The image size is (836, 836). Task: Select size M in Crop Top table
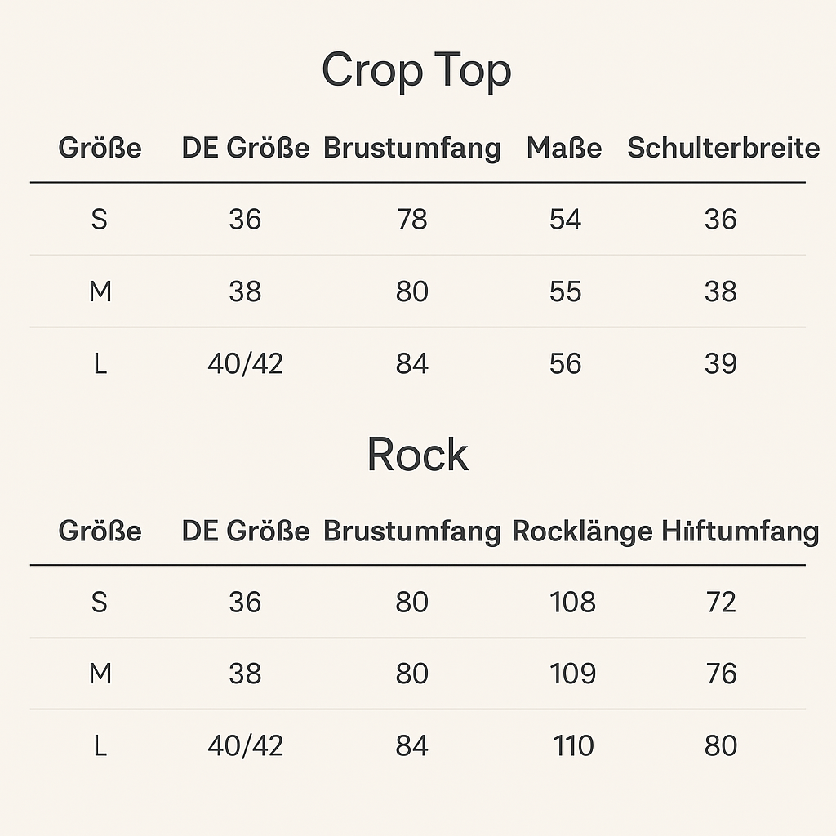(x=100, y=291)
